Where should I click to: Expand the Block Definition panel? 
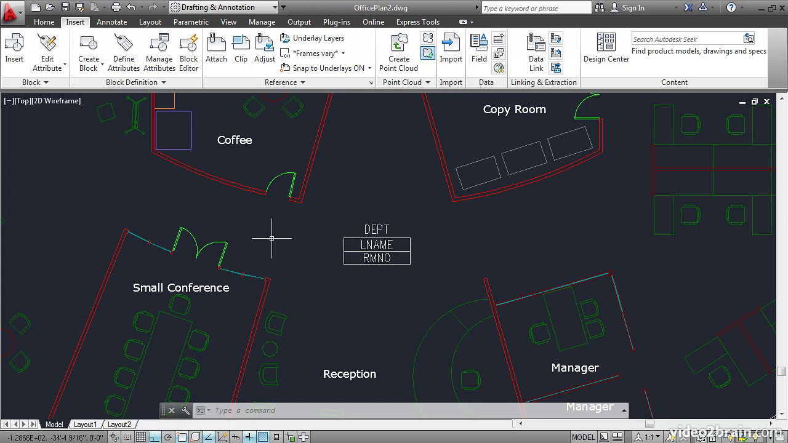click(136, 82)
